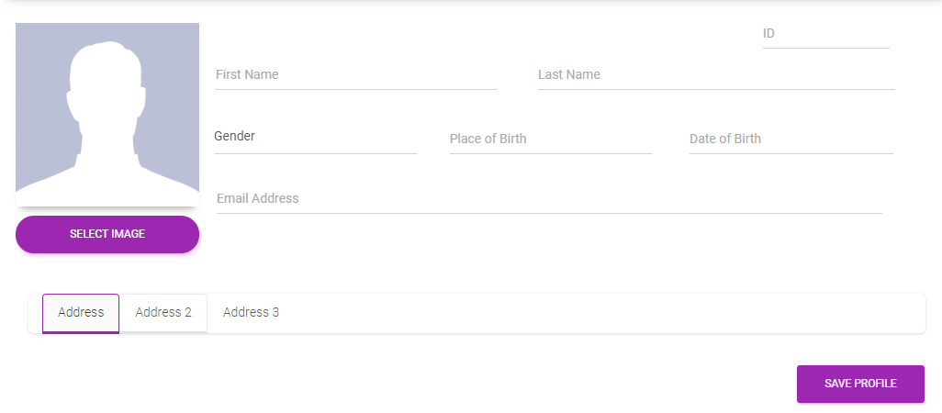Click the 'Date of Birth' placeholder label
This screenshot has width=942, height=413.
click(x=725, y=140)
